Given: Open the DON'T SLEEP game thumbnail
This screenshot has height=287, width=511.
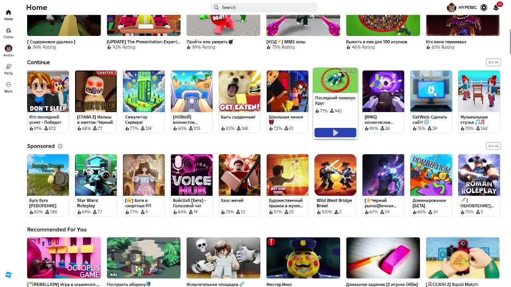Looking at the screenshot, I should pyautogui.click(x=48, y=91).
